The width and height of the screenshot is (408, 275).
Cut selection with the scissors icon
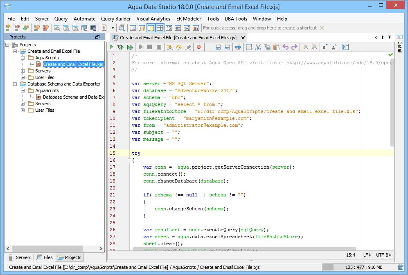[x=258, y=47]
